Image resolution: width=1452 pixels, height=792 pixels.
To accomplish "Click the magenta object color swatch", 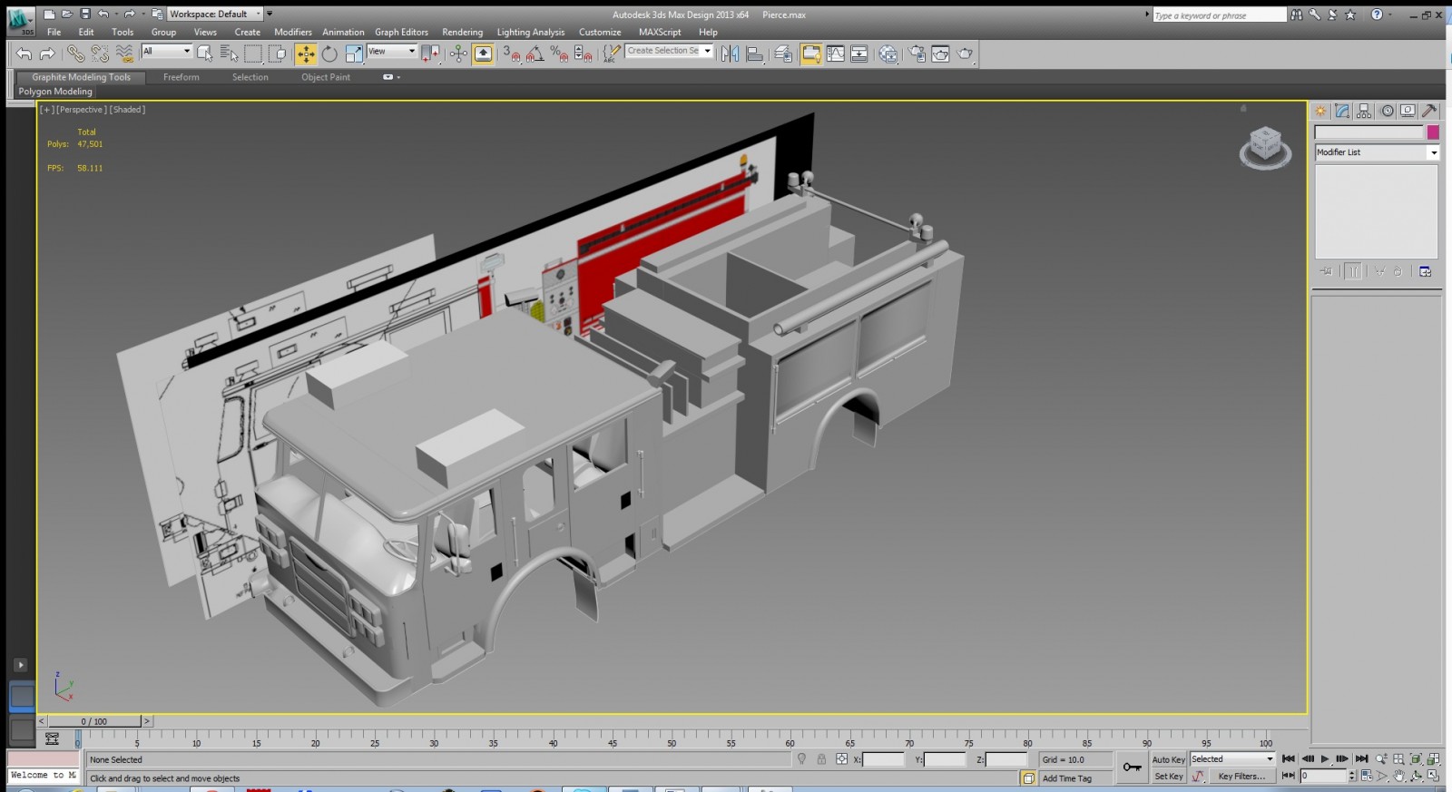I will click(x=1433, y=132).
